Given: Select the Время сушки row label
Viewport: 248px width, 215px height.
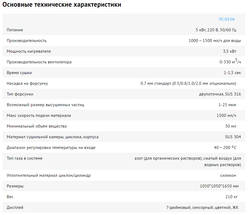Looking at the screenshot, I should pos(19,73).
